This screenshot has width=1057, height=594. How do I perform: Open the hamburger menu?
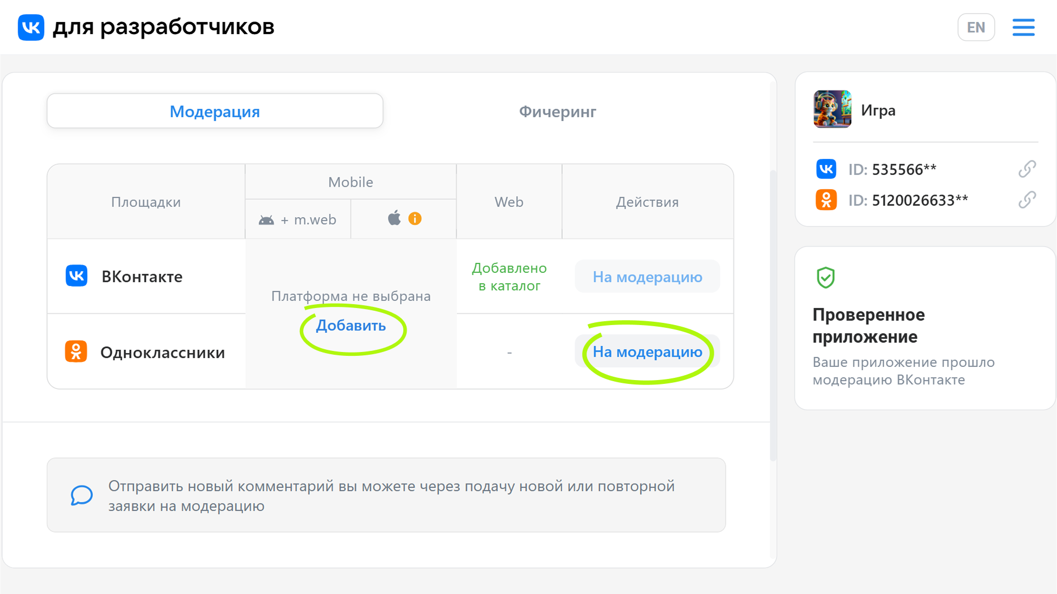click(1023, 28)
